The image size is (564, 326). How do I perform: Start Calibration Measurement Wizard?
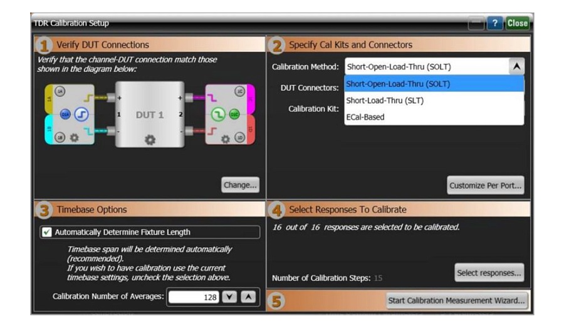tap(457, 300)
